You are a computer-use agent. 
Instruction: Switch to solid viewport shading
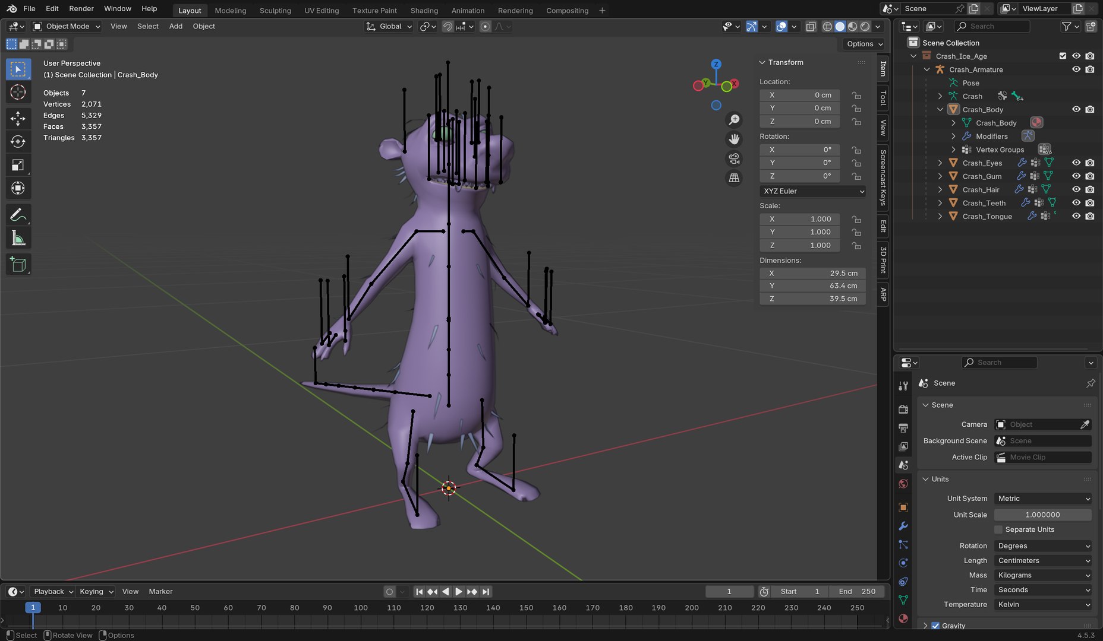(840, 26)
